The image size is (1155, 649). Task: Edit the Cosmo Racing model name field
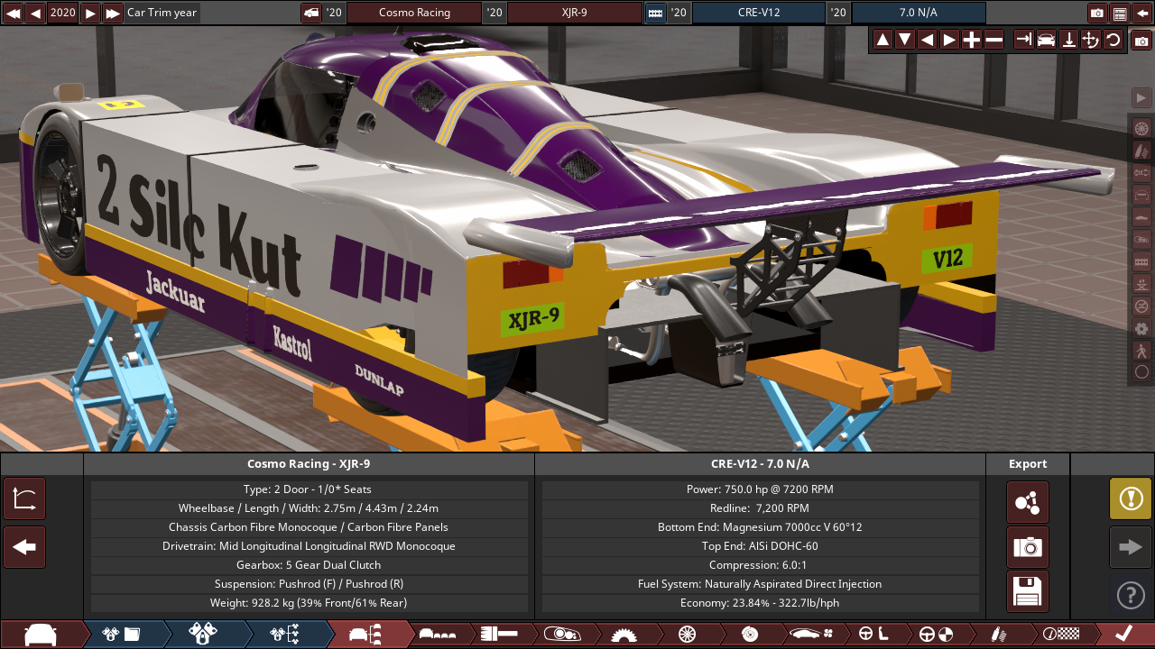tap(414, 13)
